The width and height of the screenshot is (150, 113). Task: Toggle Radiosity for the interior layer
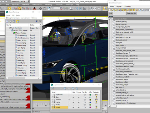coord(96,102)
